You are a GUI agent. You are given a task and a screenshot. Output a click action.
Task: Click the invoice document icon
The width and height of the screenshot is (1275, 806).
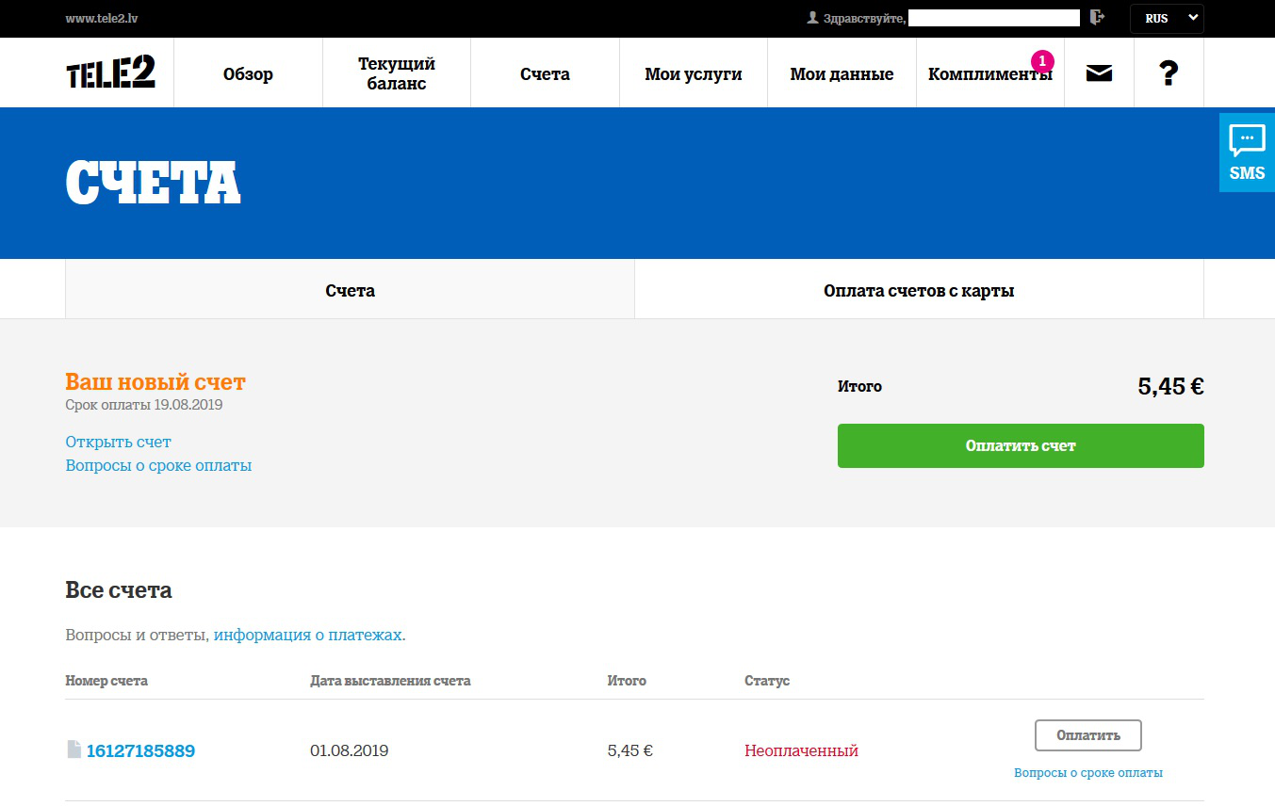pyautogui.click(x=74, y=750)
